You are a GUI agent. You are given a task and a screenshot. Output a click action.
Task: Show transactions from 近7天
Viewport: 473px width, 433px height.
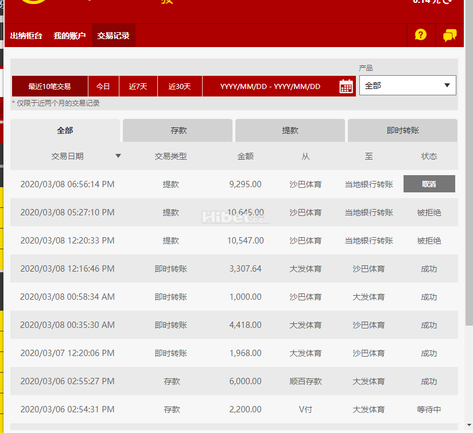click(138, 87)
